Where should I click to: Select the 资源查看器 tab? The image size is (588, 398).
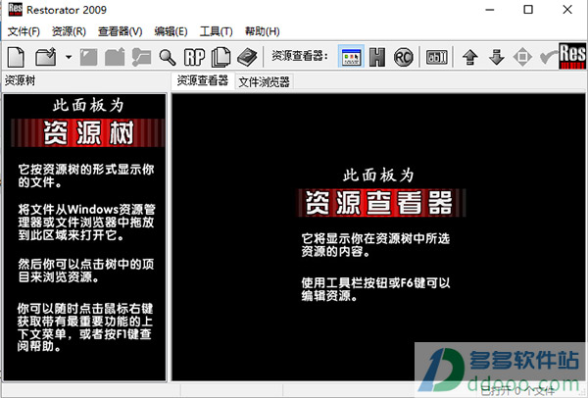(x=202, y=81)
